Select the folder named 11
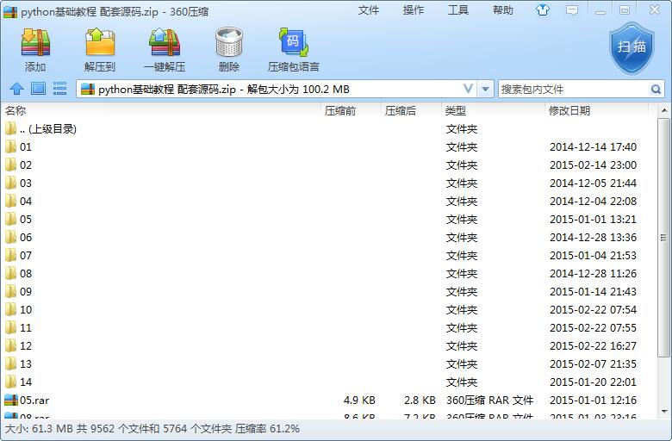Image resolution: width=672 pixels, height=441 pixels. click(x=26, y=327)
